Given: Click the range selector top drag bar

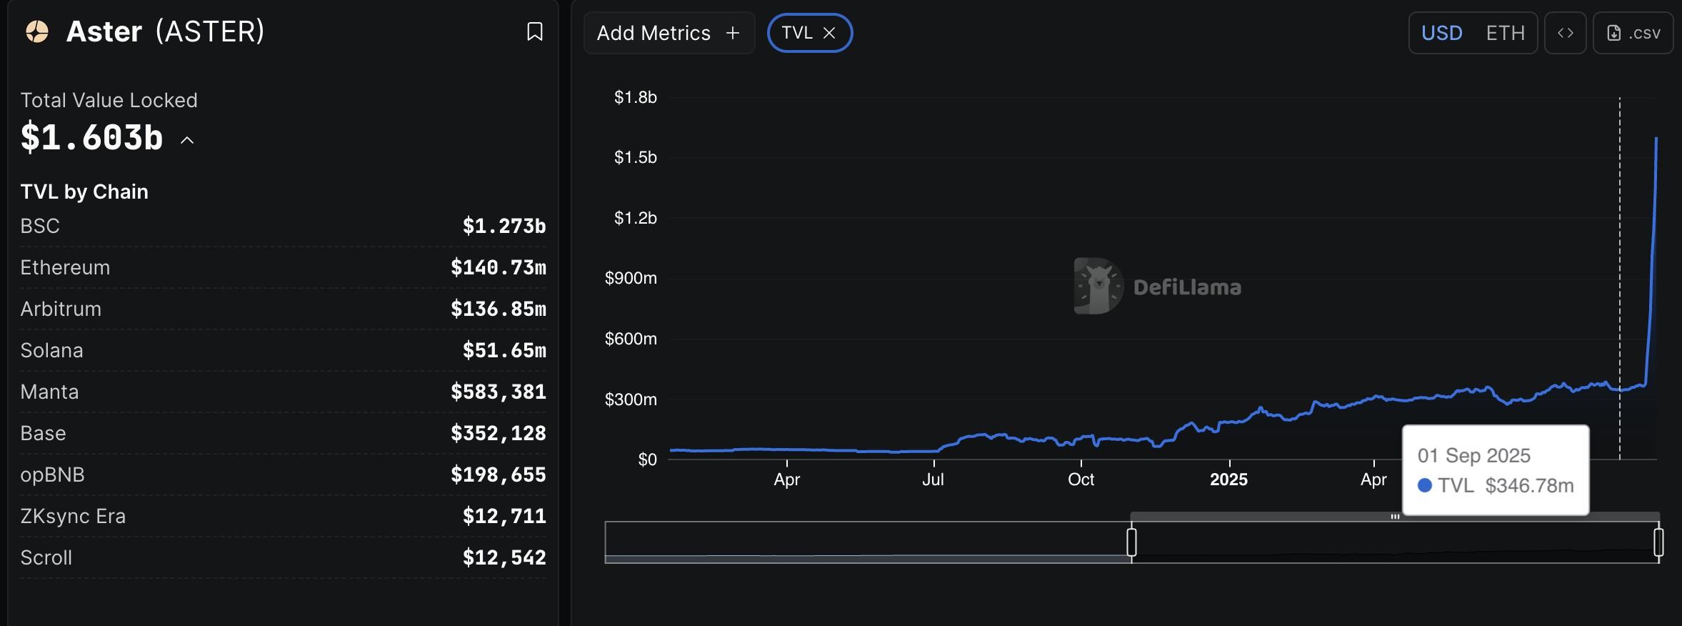Looking at the screenshot, I should [x=1394, y=516].
